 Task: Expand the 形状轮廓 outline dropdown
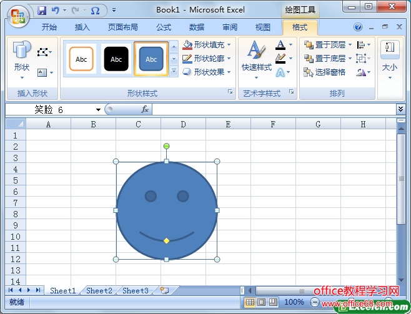(x=229, y=59)
